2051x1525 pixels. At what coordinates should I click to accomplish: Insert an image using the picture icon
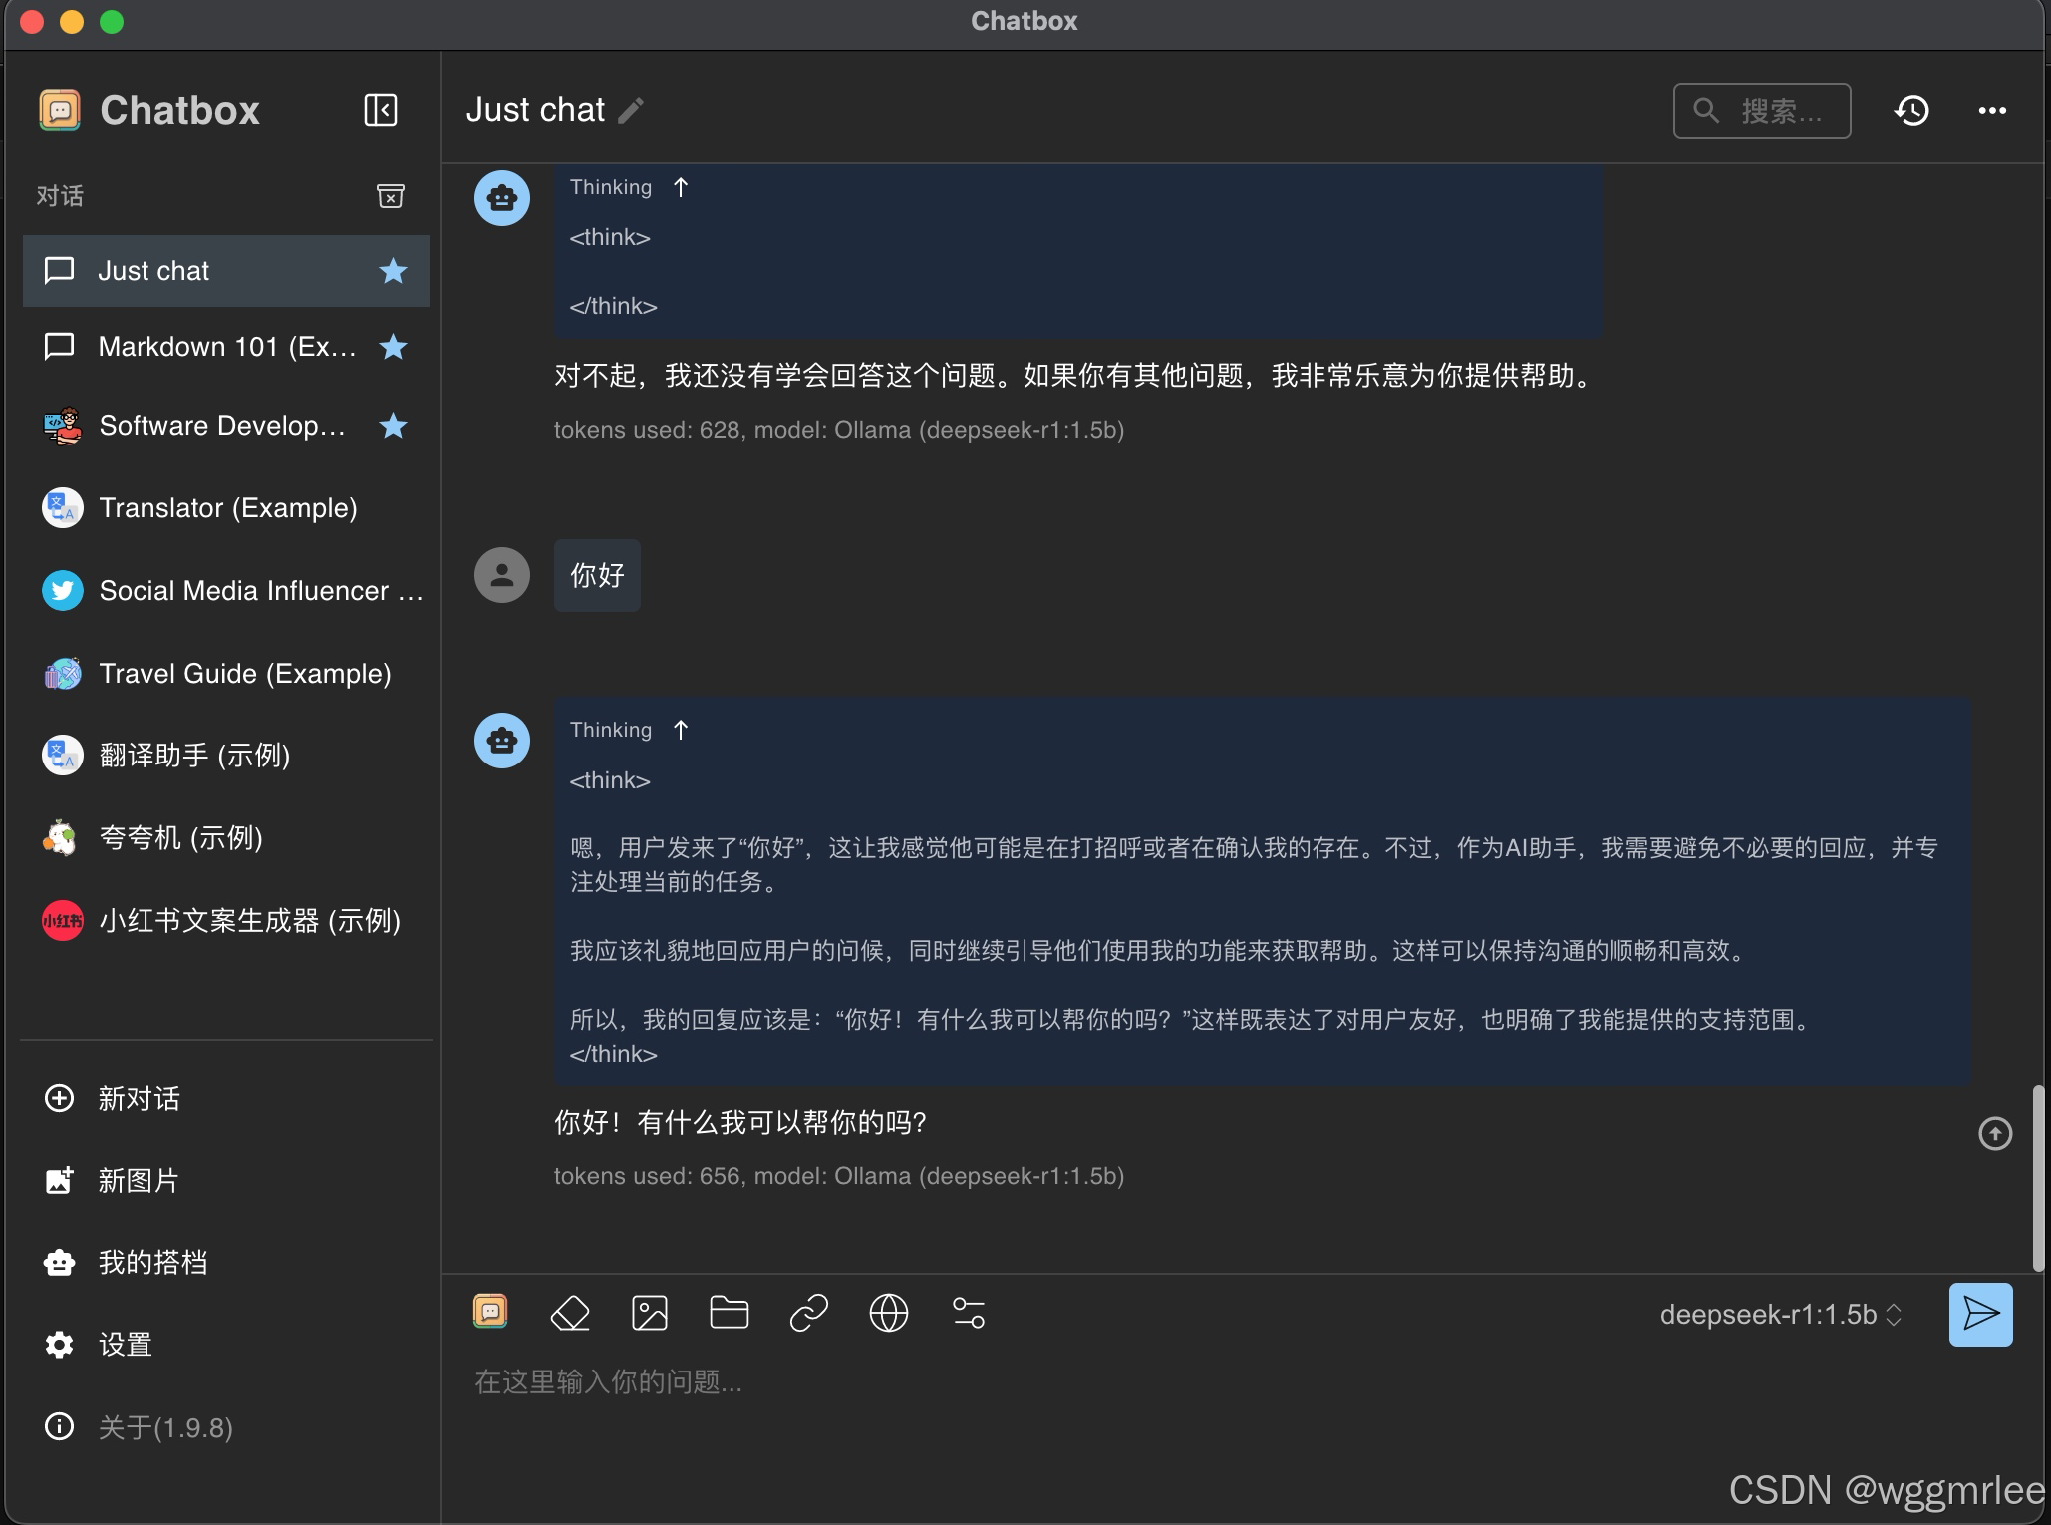coord(650,1313)
